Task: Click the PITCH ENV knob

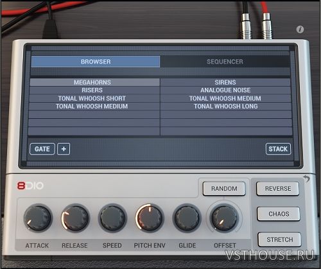Action: click(x=150, y=218)
